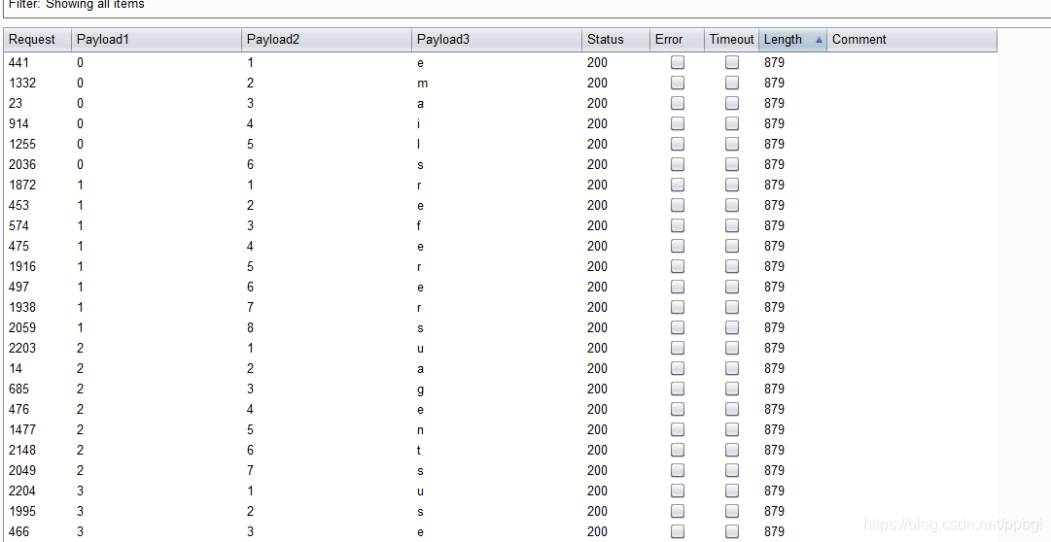Screen dimensions: 1051x542
Task: Click length 879 of request 476
Action: (774, 409)
